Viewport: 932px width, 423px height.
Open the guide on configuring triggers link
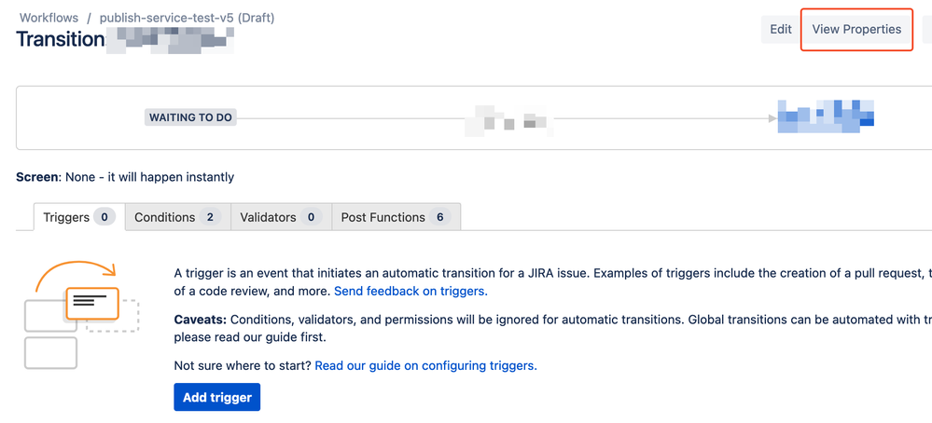[x=425, y=365]
